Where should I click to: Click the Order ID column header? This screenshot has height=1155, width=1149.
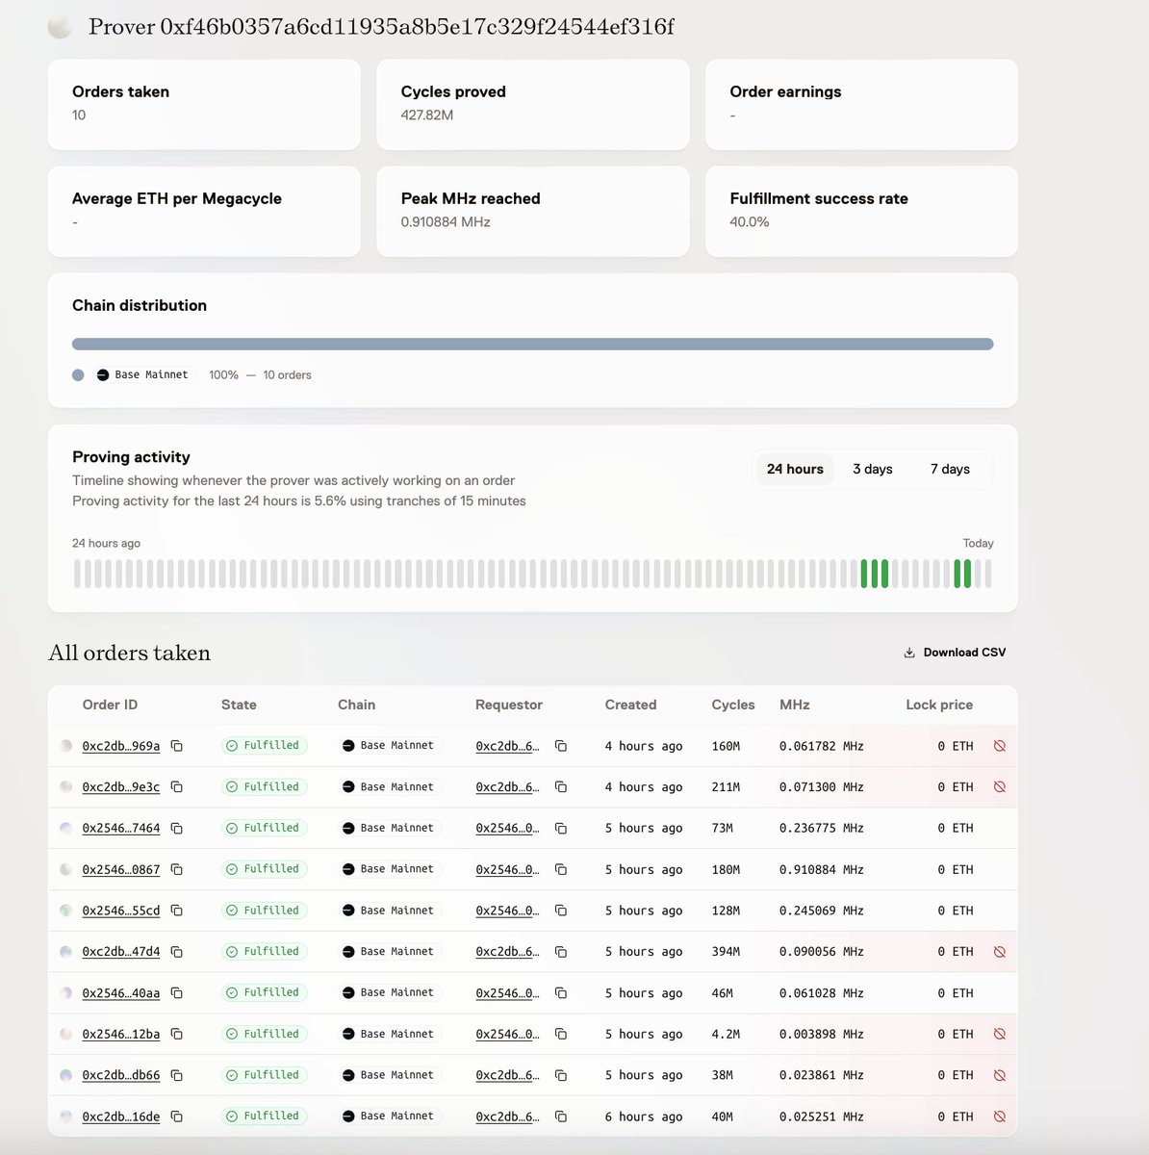[110, 705]
